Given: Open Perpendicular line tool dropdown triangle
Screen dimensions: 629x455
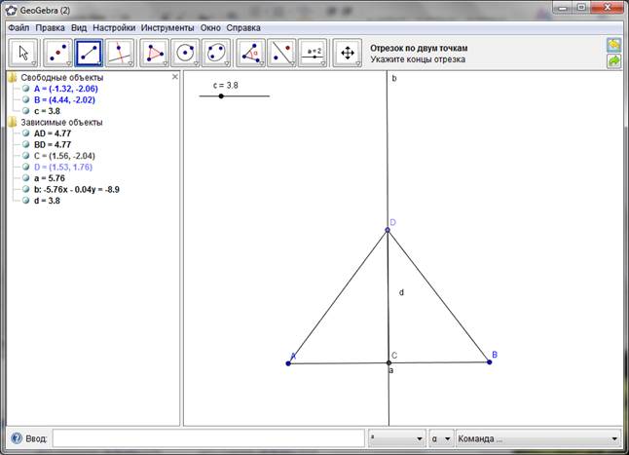Looking at the screenshot, I should pyautogui.click(x=130, y=63).
